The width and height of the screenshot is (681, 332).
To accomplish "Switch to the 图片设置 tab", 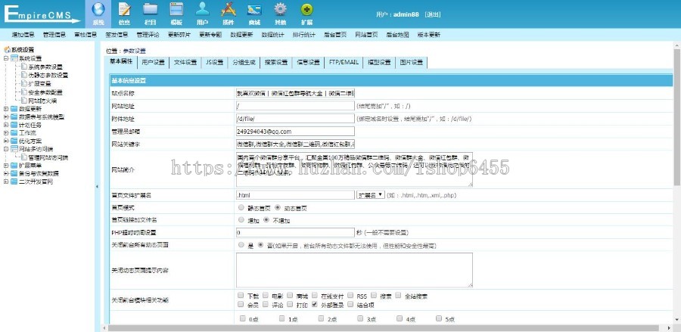I will [x=412, y=63].
